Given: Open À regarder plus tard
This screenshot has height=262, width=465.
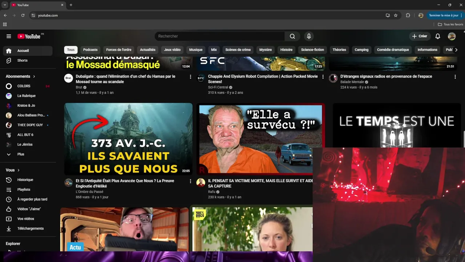Looking at the screenshot, I should pos(28,199).
